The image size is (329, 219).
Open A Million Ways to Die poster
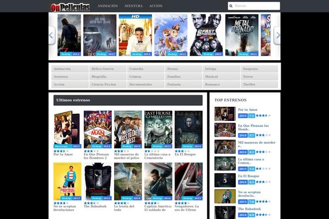pyautogui.click(x=128, y=129)
